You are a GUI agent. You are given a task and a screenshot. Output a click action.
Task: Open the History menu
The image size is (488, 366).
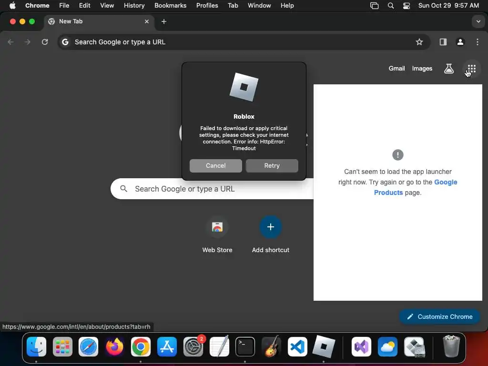click(134, 5)
